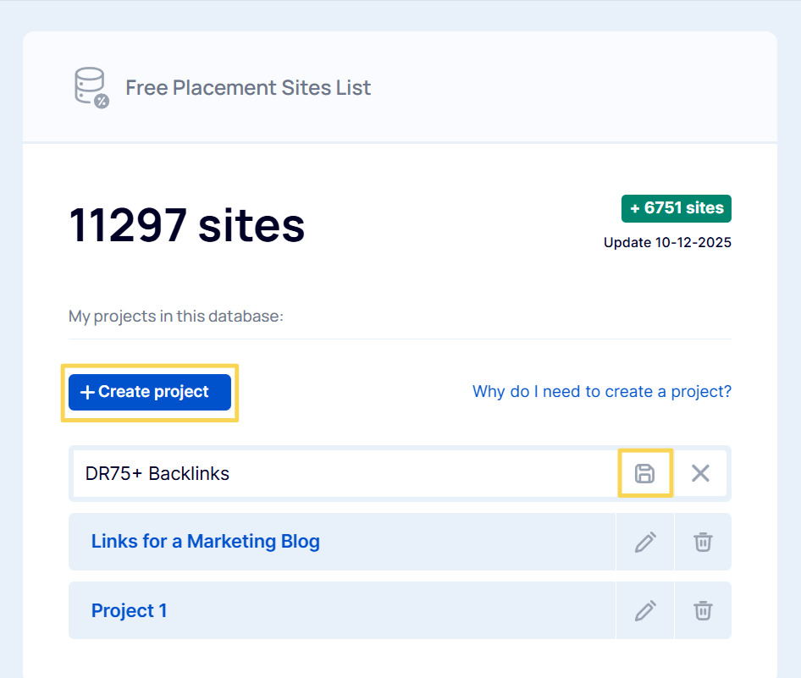Screen dimensions: 801x678
Task: Focus the DR75+ Backlinks name field
Action: point(339,474)
